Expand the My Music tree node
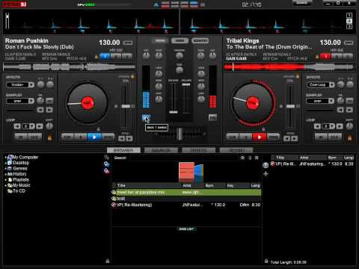This screenshot has height=269, width=359. (x=6, y=185)
